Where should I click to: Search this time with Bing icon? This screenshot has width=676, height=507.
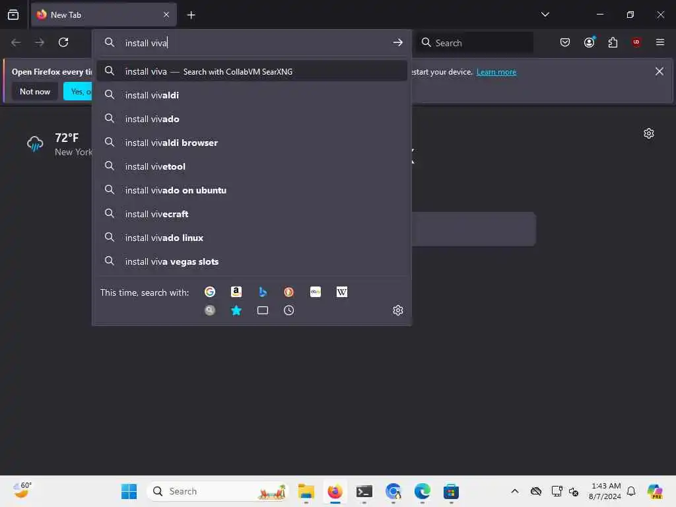[x=263, y=292]
